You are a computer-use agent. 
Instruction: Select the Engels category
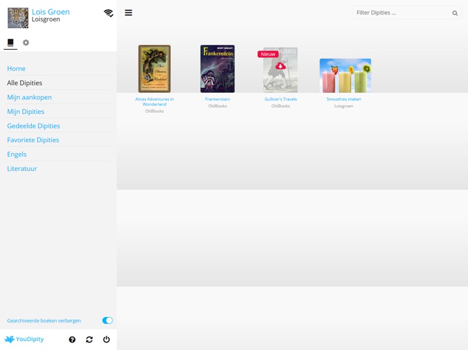[17, 154]
